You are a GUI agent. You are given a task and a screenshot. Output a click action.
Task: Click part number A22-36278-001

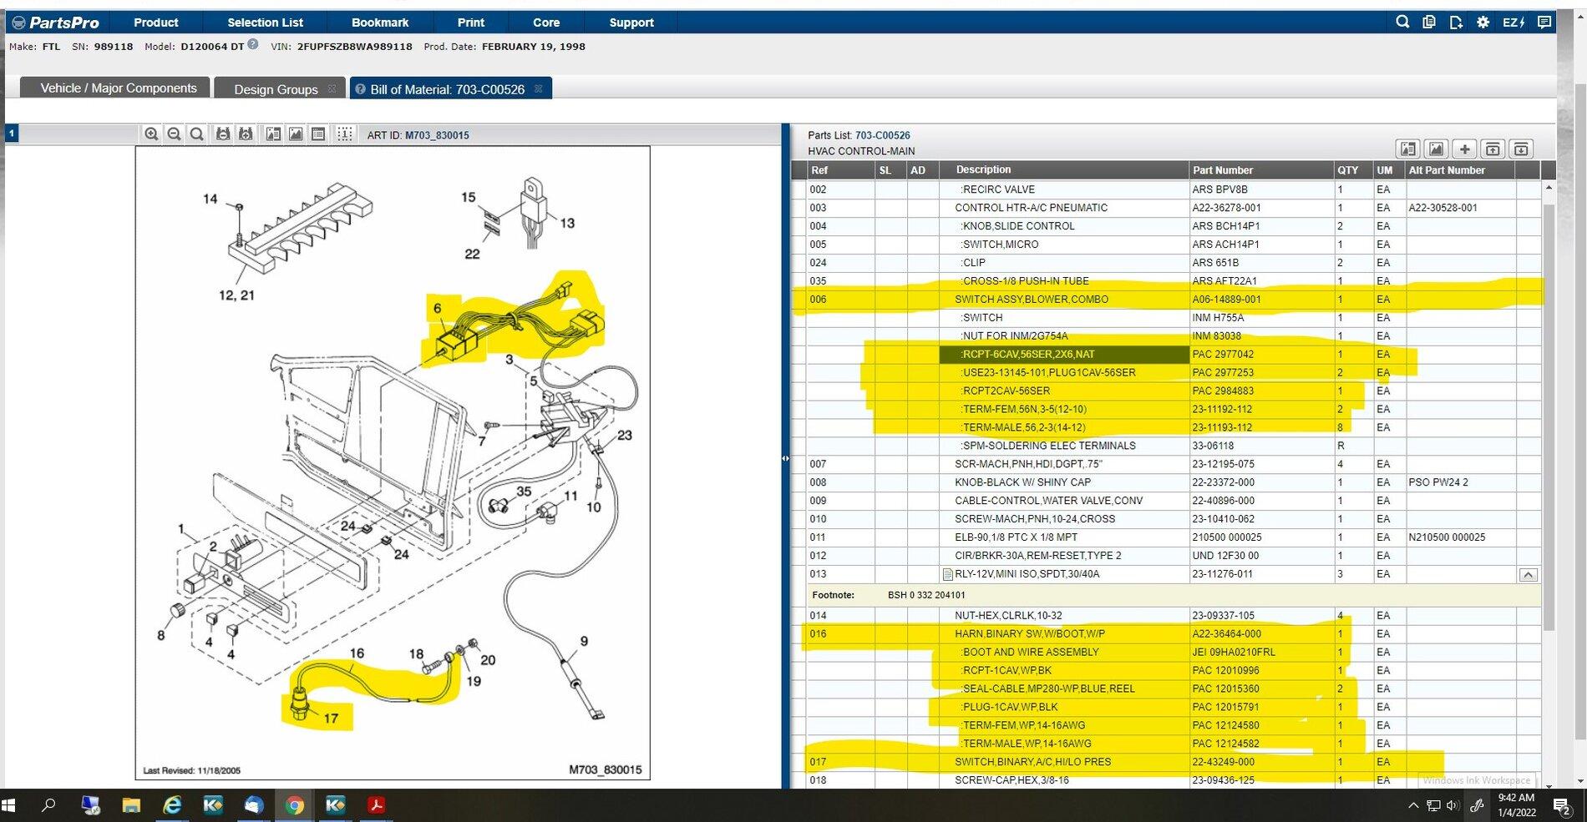(1226, 208)
